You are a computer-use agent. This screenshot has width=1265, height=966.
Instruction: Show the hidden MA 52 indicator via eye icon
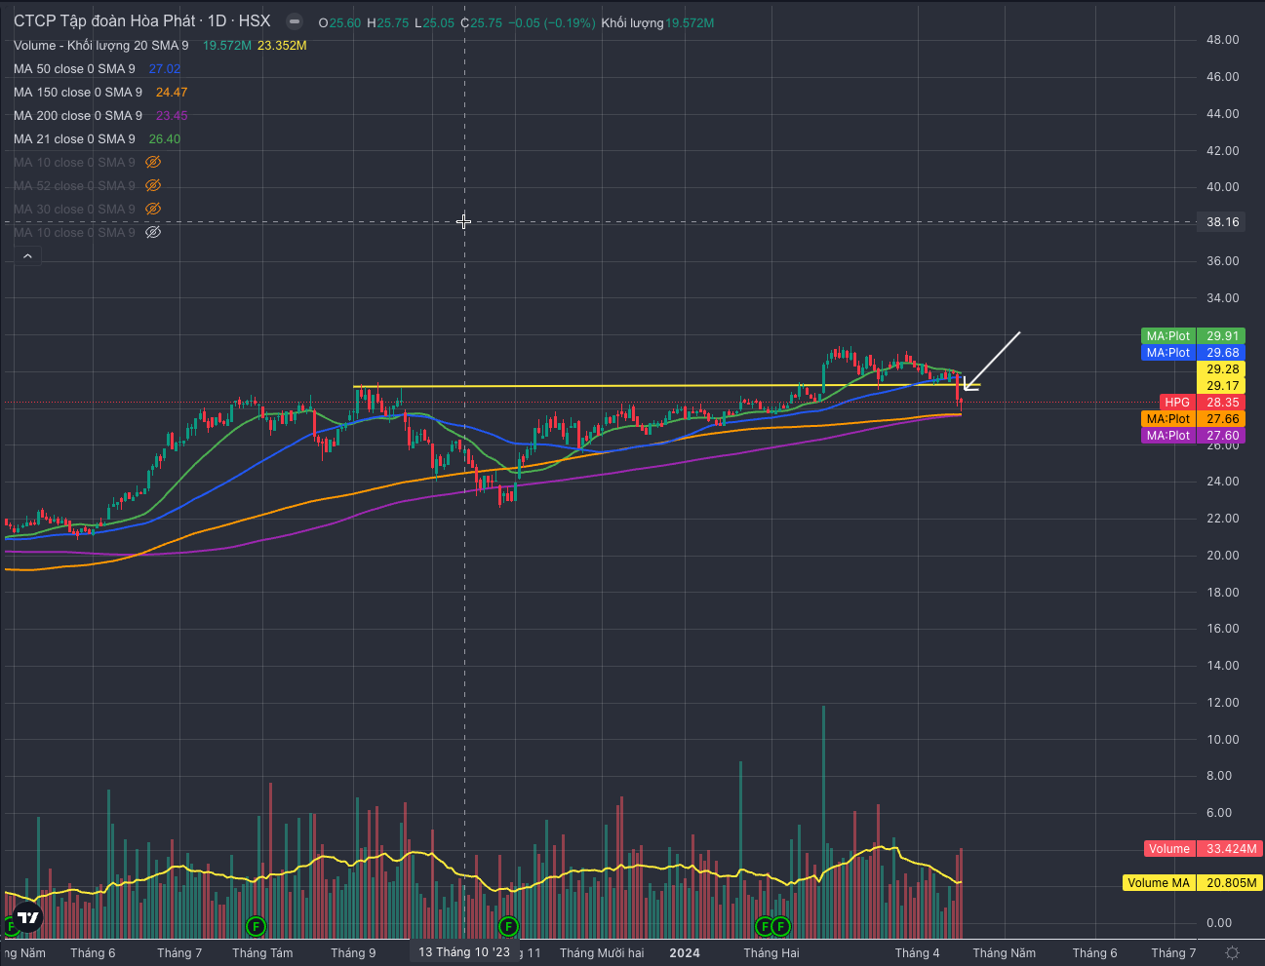tap(153, 185)
